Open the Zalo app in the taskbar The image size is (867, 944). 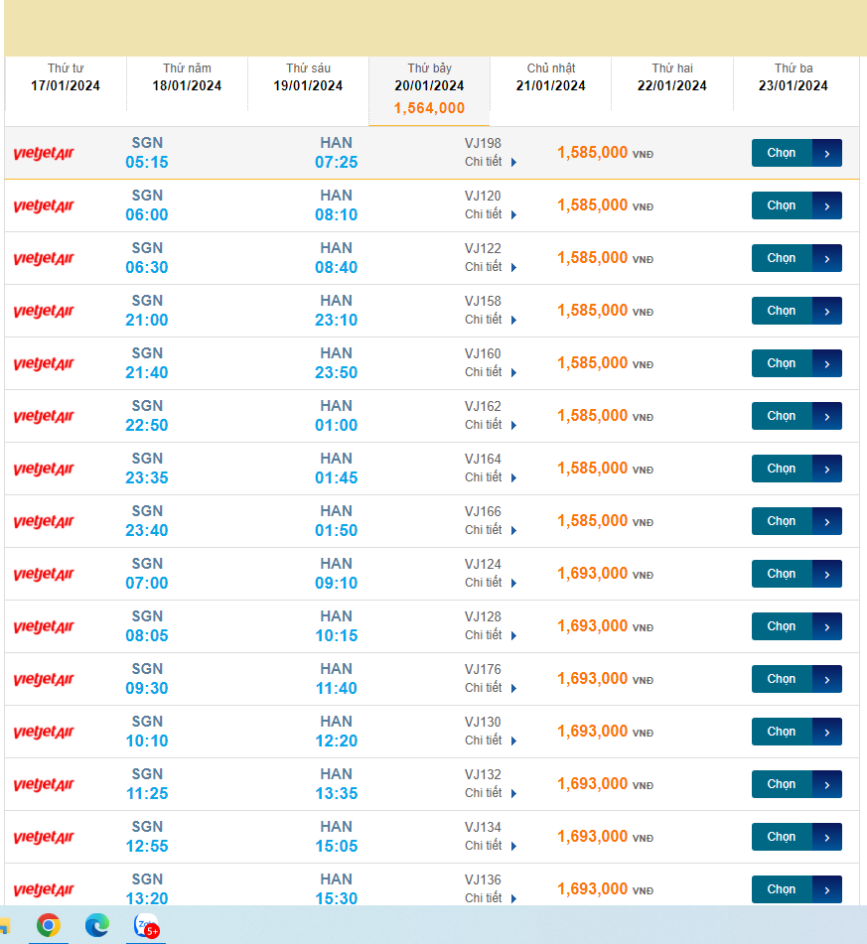(x=147, y=925)
